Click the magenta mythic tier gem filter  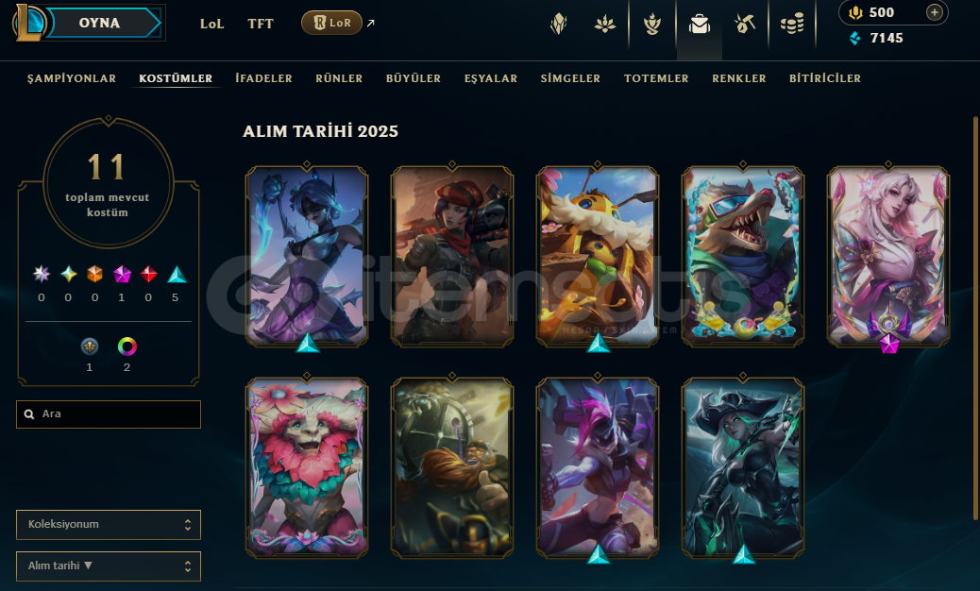click(x=122, y=275)
